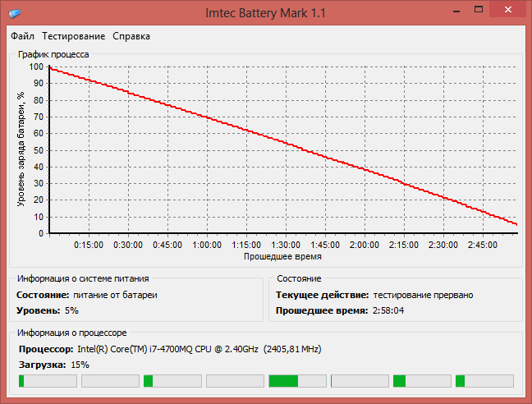Click the 'Загрузка:' label
Screen dimensions: 532x404
[x=43, y=365]
